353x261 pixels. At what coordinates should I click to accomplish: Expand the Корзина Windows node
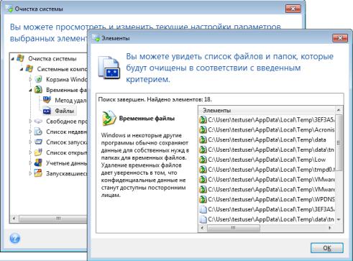point(30,79)
